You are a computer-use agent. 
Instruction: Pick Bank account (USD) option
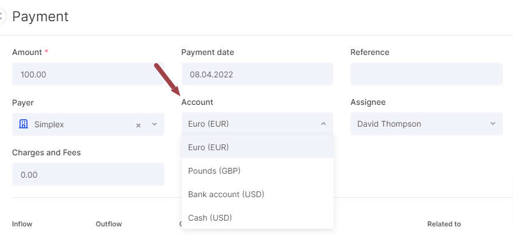point(258,194)
